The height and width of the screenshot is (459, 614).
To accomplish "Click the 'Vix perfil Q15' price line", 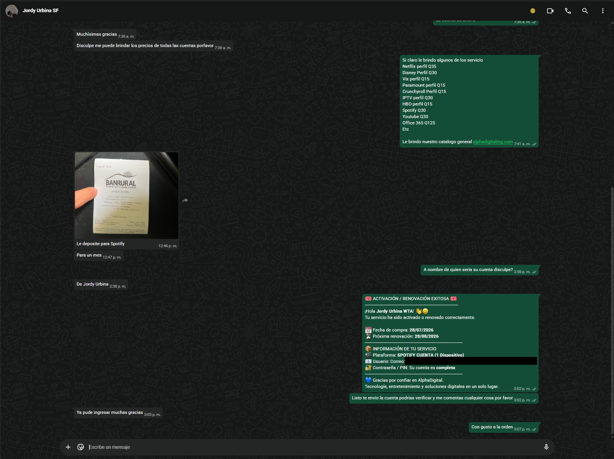I will (x=416, y=79).
